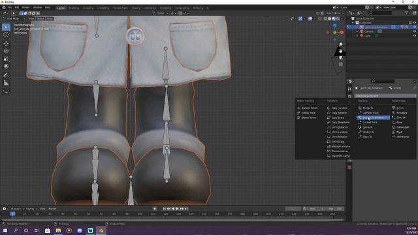Click Select menu in viewport header

tap(40, 19)
